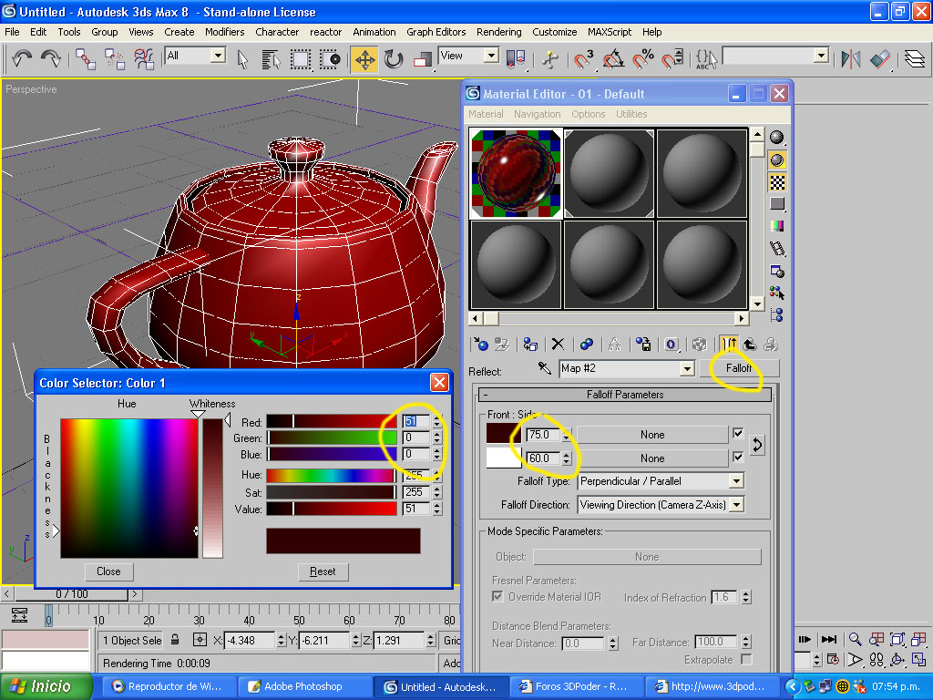
Task: Open the Rendering menu
Action: coord(498,32)
